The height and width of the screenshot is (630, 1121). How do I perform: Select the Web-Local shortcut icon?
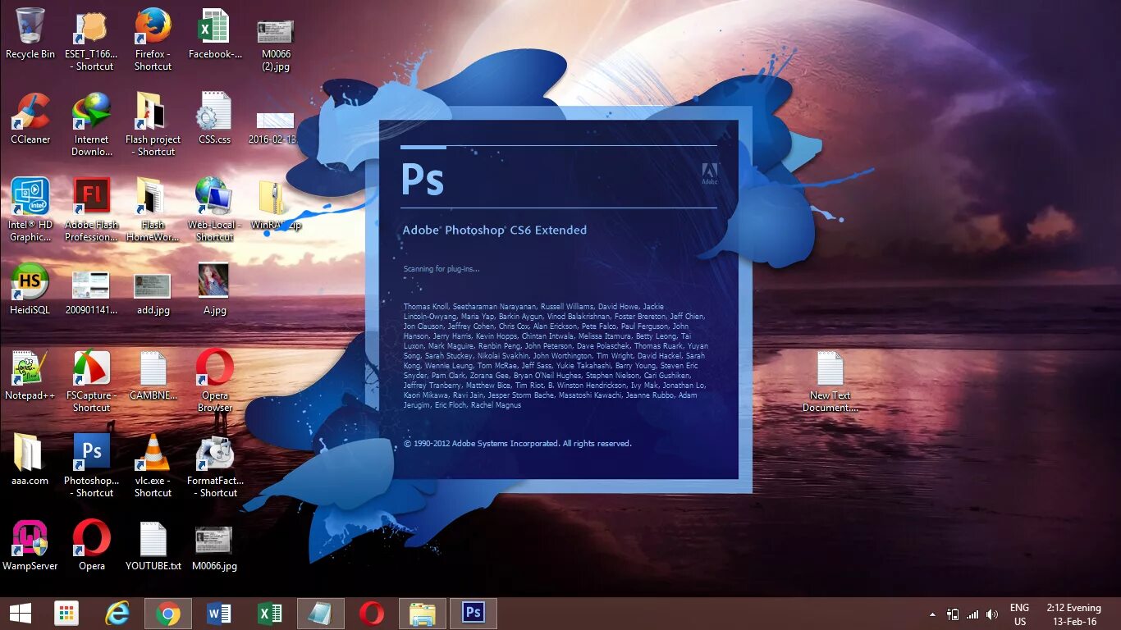pyautogui.click(x=215, y=196)
